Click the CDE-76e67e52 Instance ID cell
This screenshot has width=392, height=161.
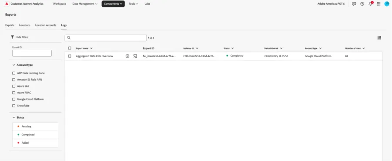[x=200, y=56]
